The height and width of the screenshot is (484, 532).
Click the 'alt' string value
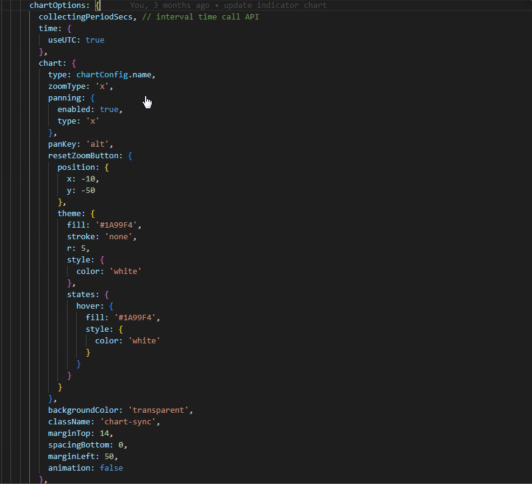pos(97,144)
